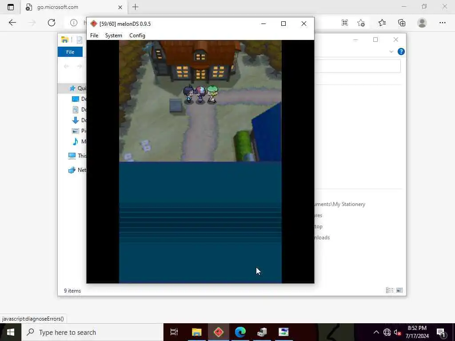455x341 pixels.
Task: Open Edge Settings and more menu
Action: tap(442, 23)
